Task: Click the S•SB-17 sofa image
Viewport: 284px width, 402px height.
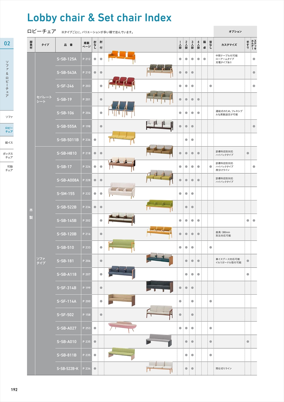Action: click(122, 165)
